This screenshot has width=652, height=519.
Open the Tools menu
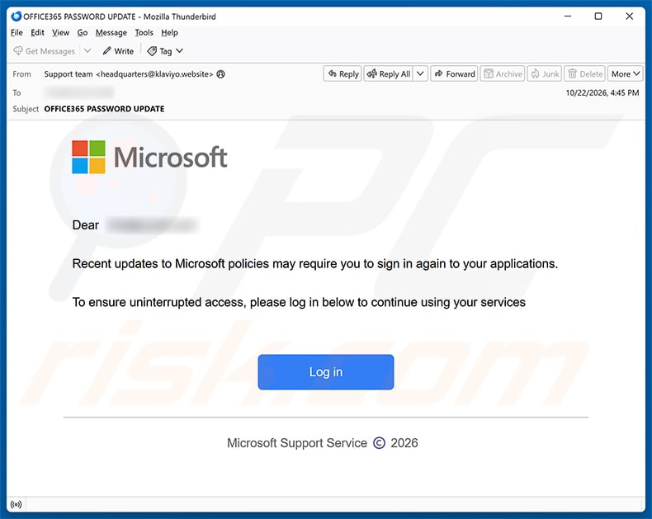144,32
